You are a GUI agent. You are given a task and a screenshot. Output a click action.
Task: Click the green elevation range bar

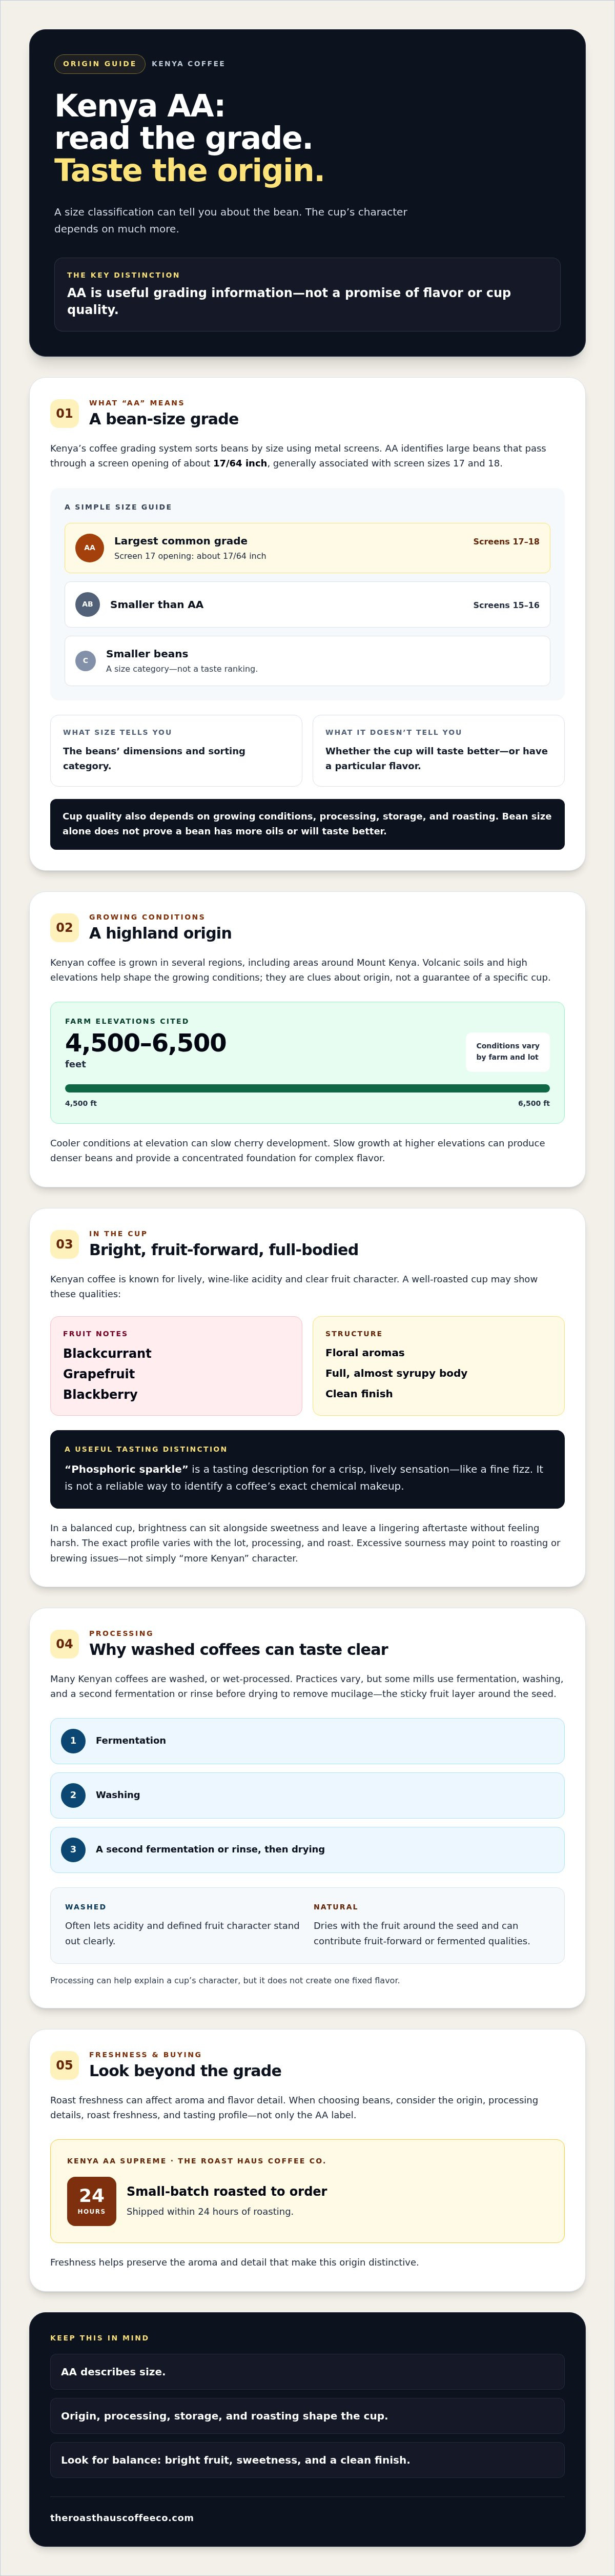pyautogui.click(x=307, y=1088)
